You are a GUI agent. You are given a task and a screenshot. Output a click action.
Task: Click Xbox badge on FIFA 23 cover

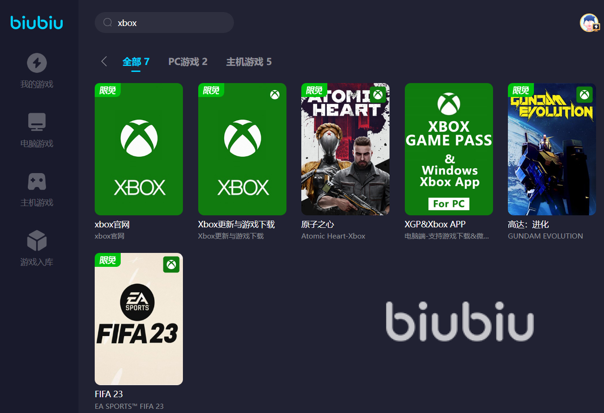171,265
